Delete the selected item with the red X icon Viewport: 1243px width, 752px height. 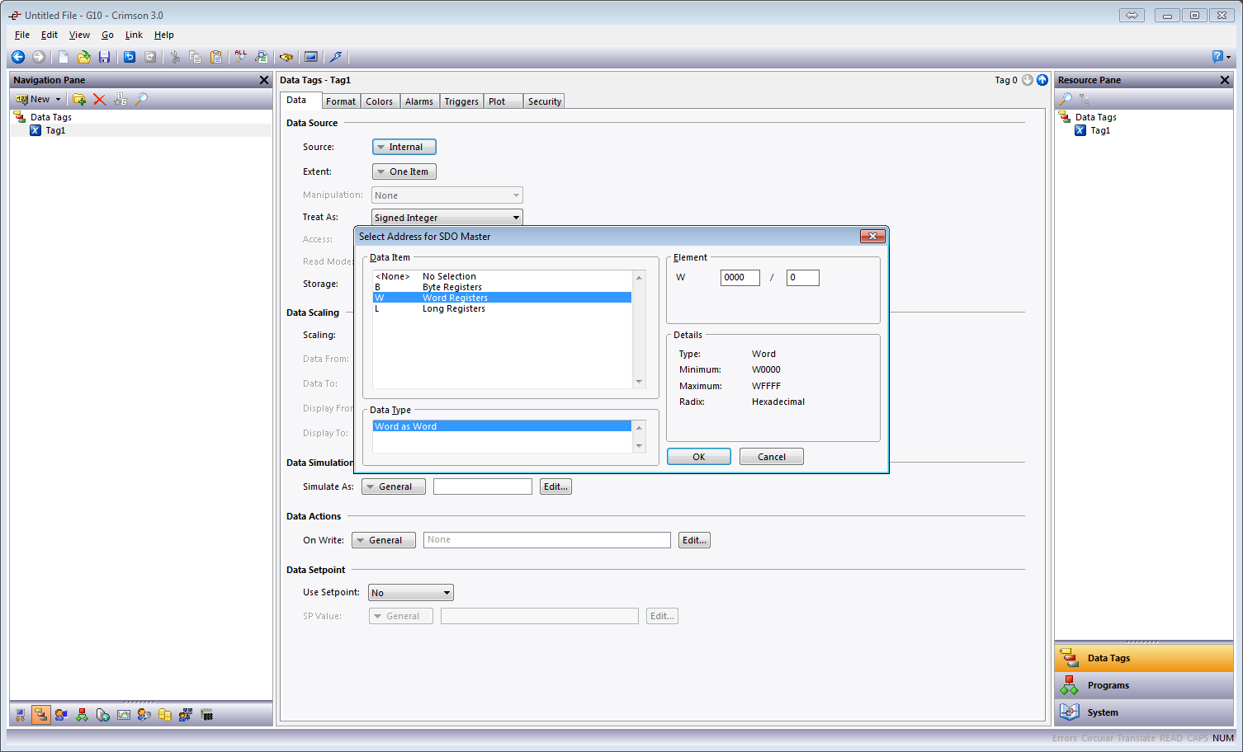(x=100, y=99)
